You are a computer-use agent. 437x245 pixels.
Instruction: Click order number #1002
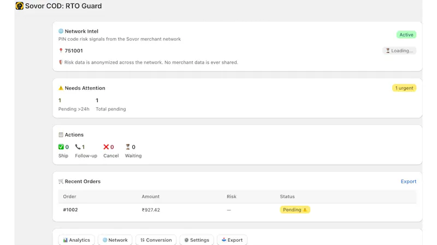click(70, 210)
